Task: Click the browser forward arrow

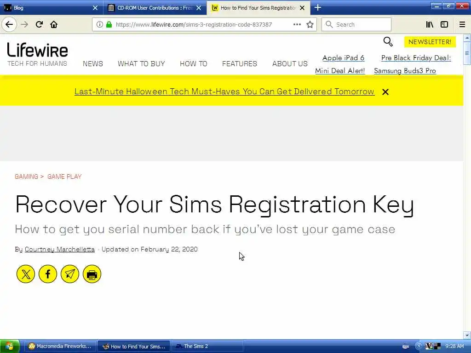Action: coord(25,25)
